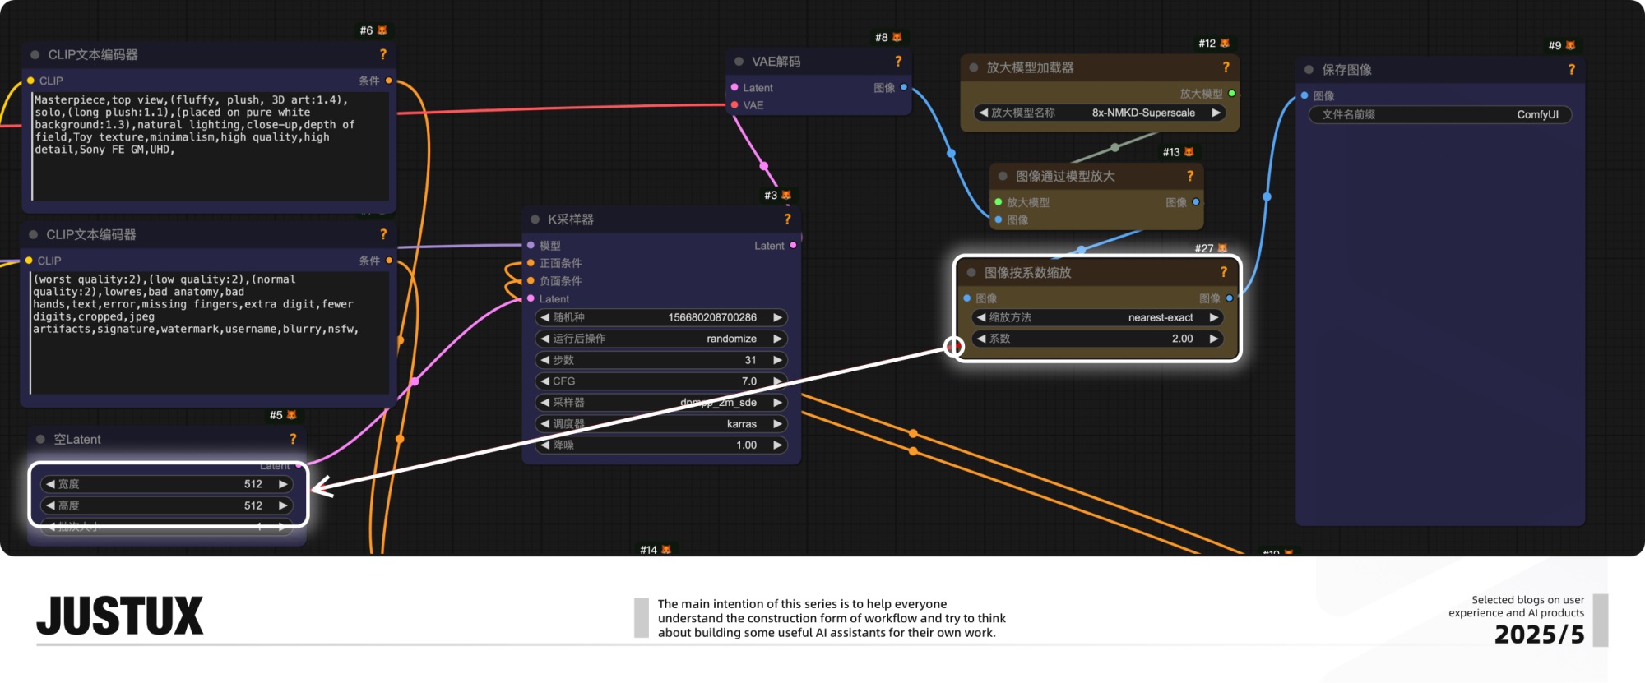Click the 文件名前缀 ComfyUI input field
Viewport: 1645px width, 683px height.
(x=1439, y=114)
